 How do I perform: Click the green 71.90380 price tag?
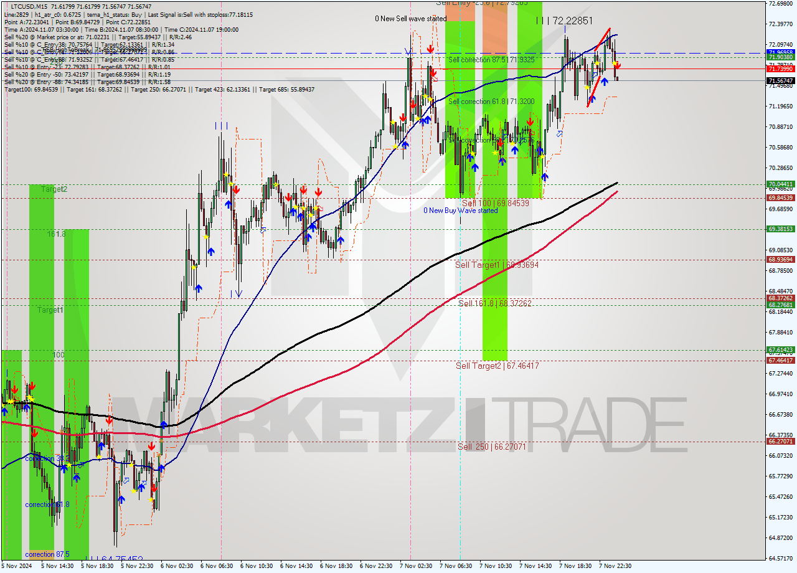(x=781, y=57)
